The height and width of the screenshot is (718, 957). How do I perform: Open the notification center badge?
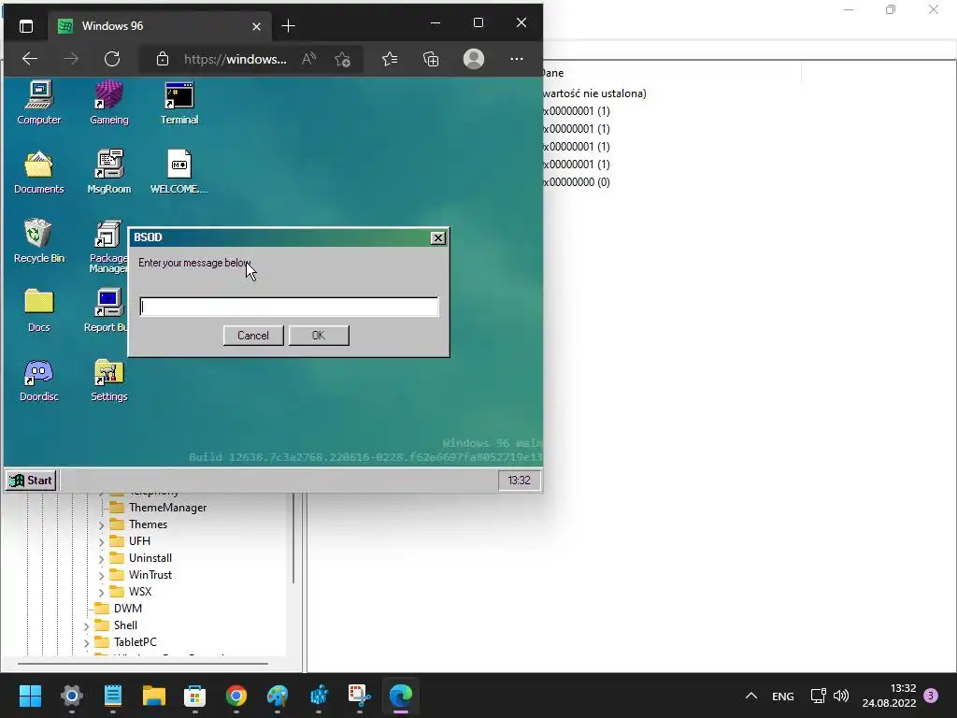click(931, 696)
